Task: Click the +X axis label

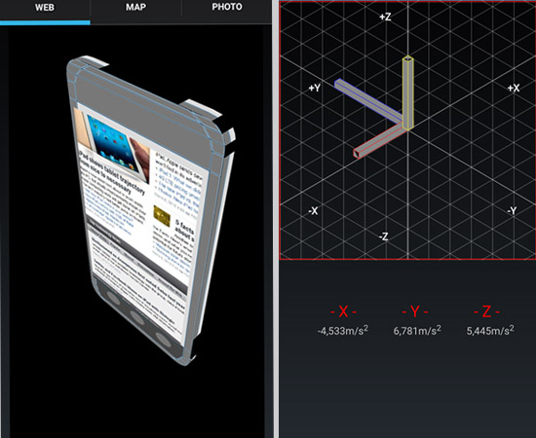Action: 514,88
